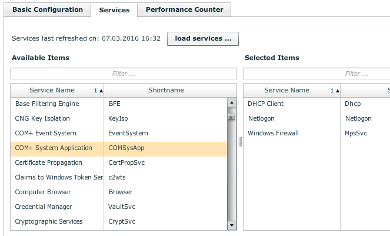
Task: Click the splitter handle between the lists
Action: tap(240, 141)
